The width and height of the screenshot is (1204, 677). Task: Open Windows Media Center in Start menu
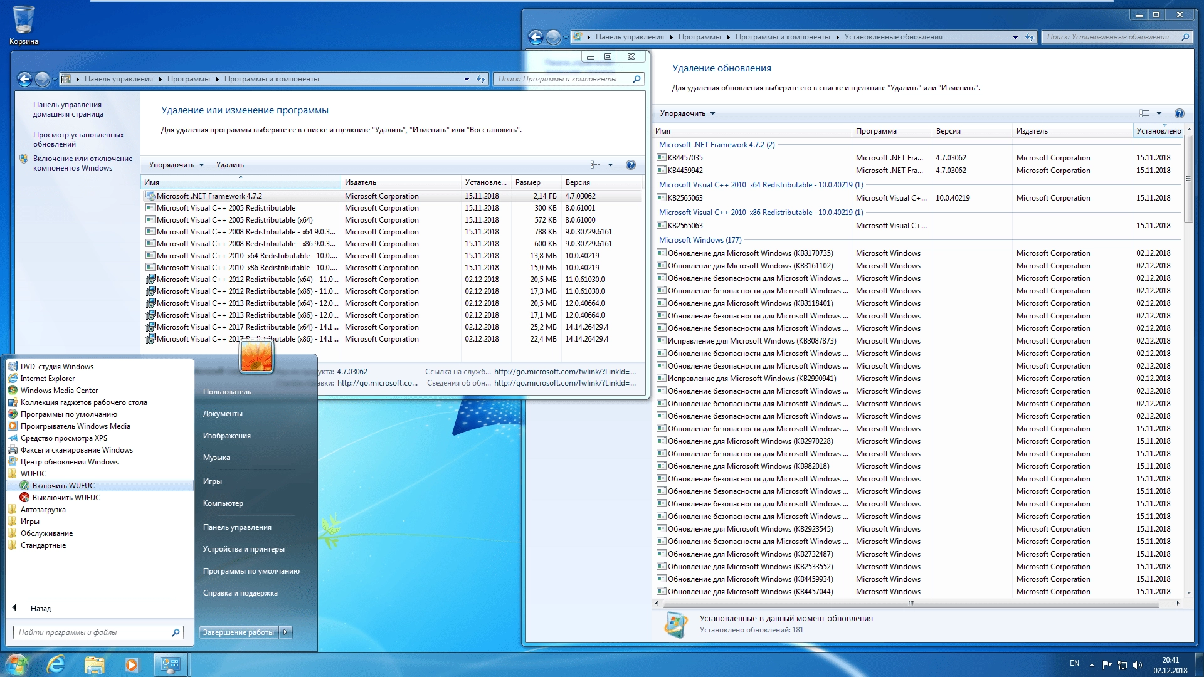pyautogui.click(x=100, y=391)
